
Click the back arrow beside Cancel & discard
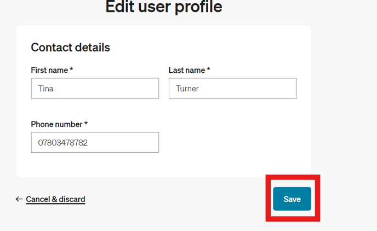19,199
